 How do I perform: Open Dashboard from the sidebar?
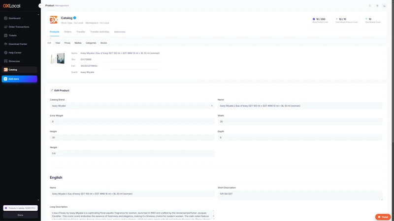[x=19, y=18]
